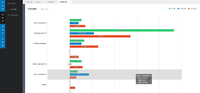Viewport: 200px width, 93px height.
Task: Click the blue bar labeled 52
Action: 75,44
